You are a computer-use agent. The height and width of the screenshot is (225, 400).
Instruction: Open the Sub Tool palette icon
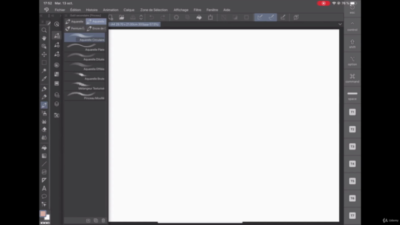(x=57, y=36)
